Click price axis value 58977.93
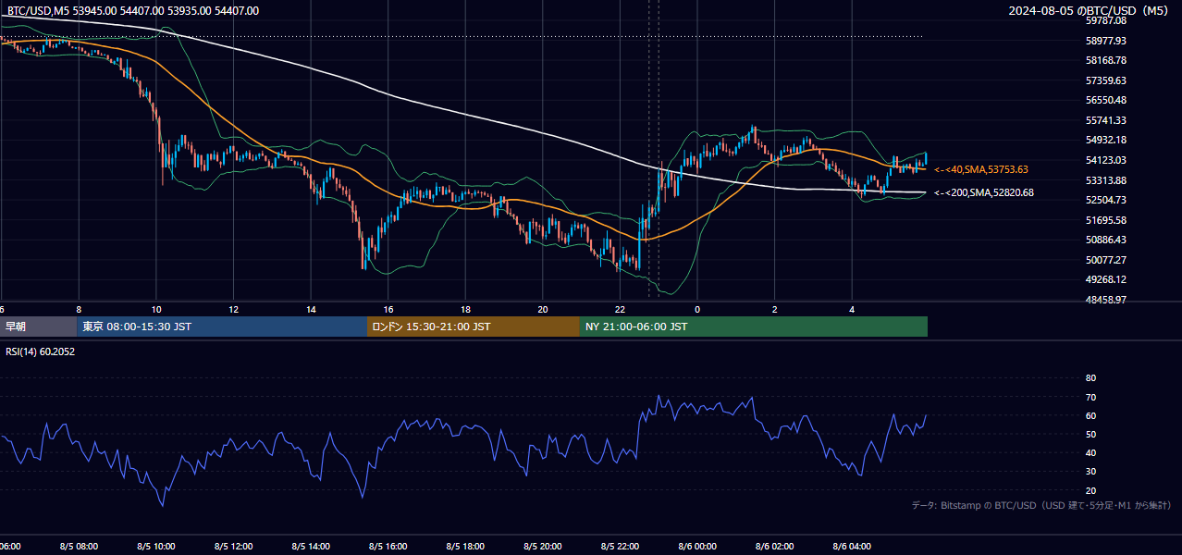The width and height of the screenshot is (1182, 555). click(x=1105, y=41)
